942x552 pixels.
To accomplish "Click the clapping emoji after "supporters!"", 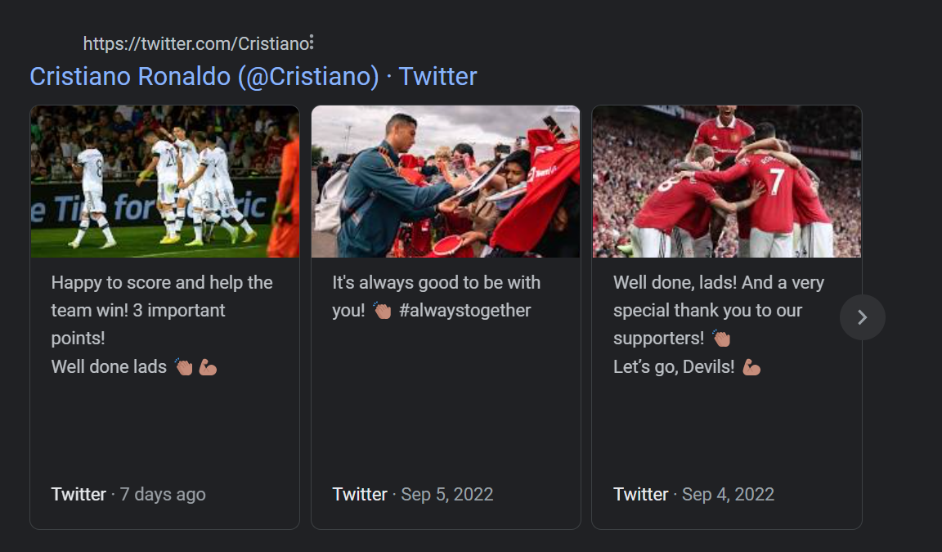I will 720,339.
